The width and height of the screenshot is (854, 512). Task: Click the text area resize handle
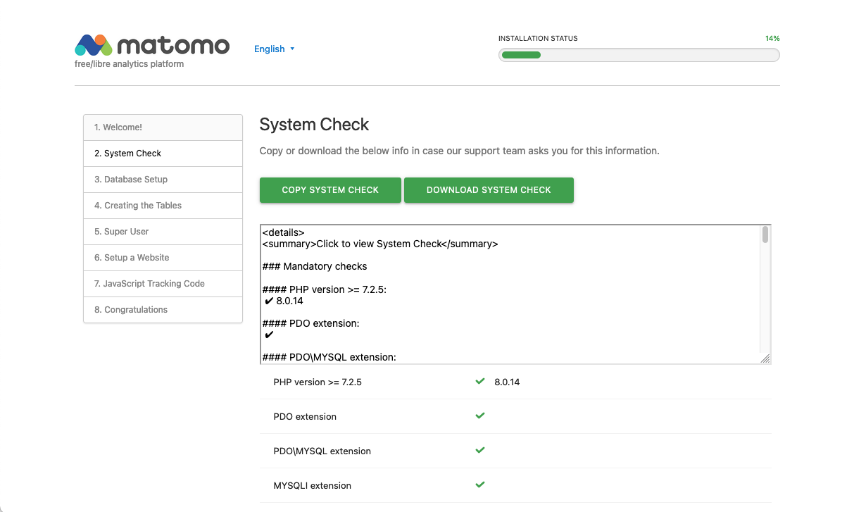(765, 358)
